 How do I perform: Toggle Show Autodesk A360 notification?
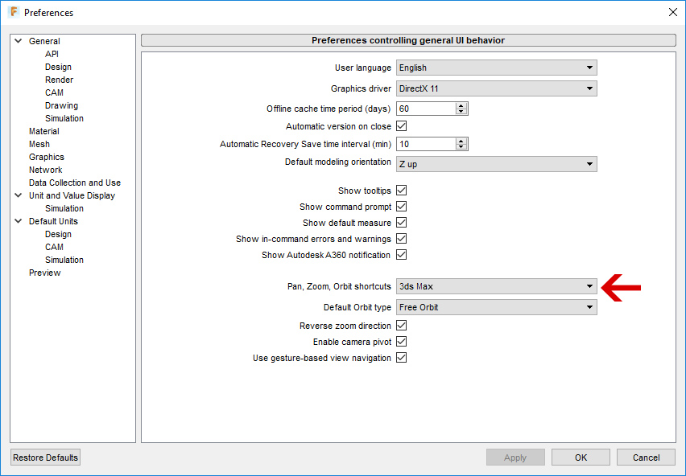click(x=401, y=255)
